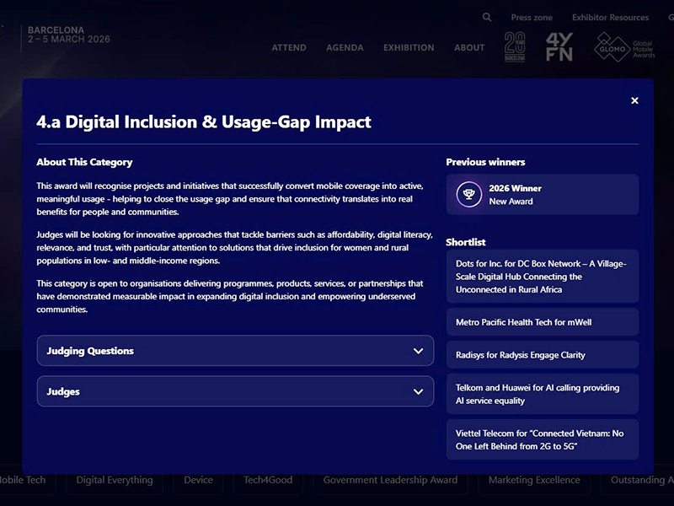Click the trophy icon beside 2026 Winner
This screenshot has width=674, height=506.
coord(469,195)
